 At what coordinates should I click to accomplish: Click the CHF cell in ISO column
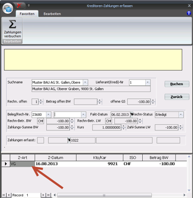pyautogui.click(x=132, y=164)
